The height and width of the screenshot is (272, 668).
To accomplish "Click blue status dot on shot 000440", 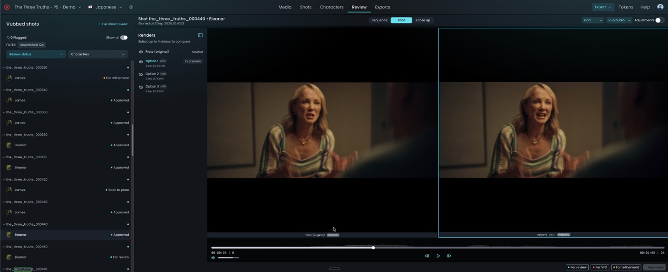I will point(128,224).
